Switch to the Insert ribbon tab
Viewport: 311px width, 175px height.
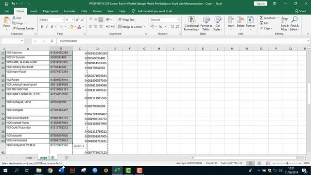click(x=34, y=11)
